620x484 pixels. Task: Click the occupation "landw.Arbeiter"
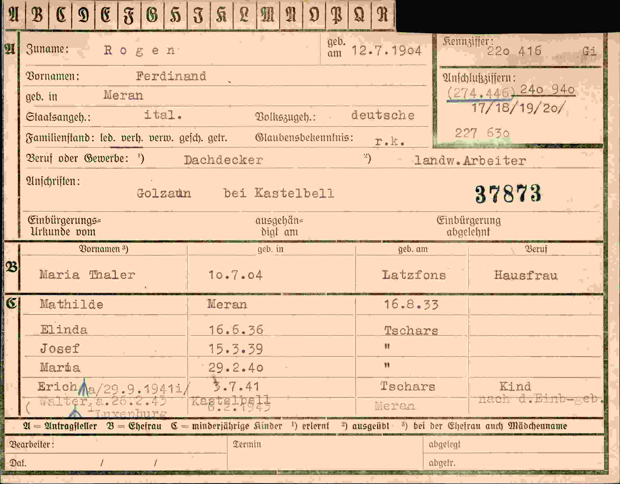[470, 161]
